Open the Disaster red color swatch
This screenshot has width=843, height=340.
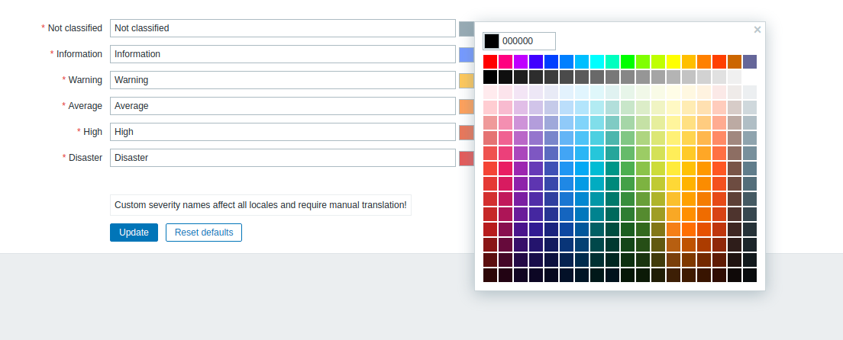(467, 159)
